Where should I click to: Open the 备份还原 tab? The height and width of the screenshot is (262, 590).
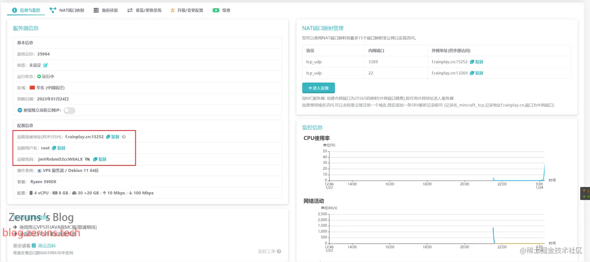click(x=106, y=10)
